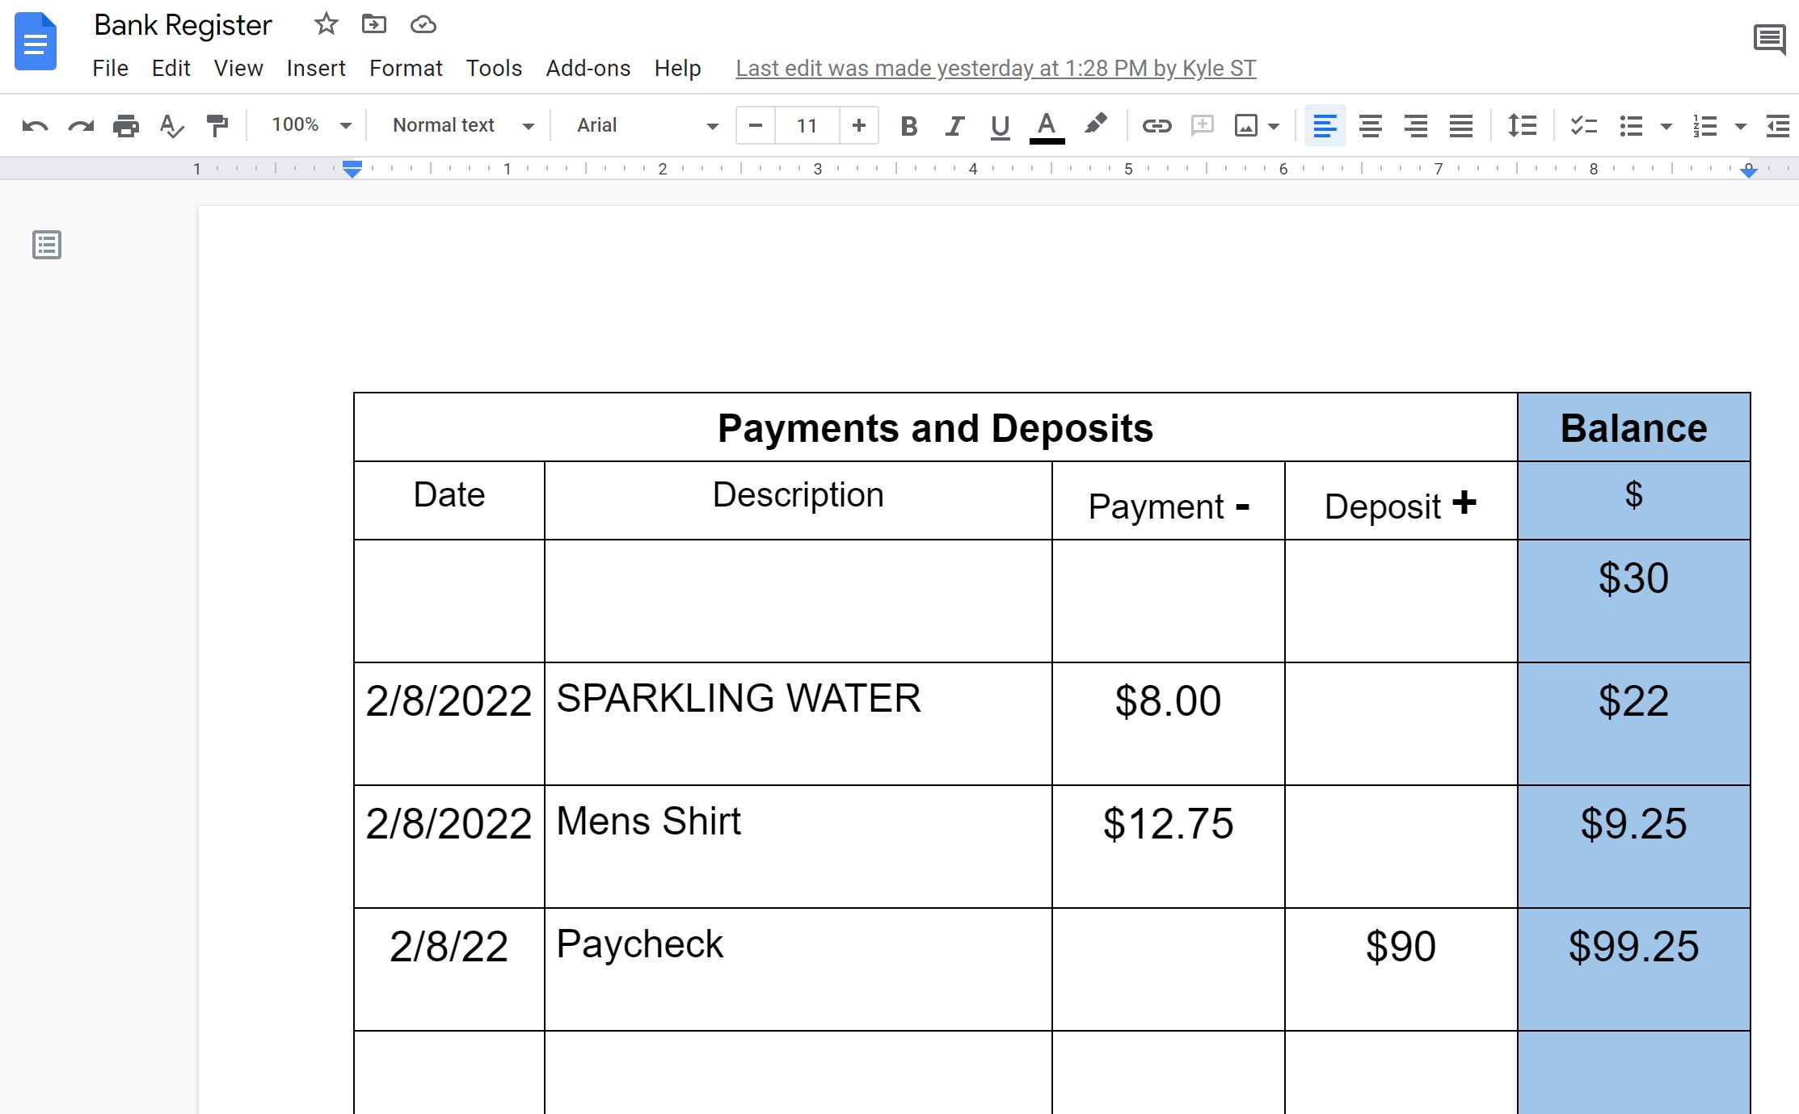Undo the last edit

tap(34, 125)
